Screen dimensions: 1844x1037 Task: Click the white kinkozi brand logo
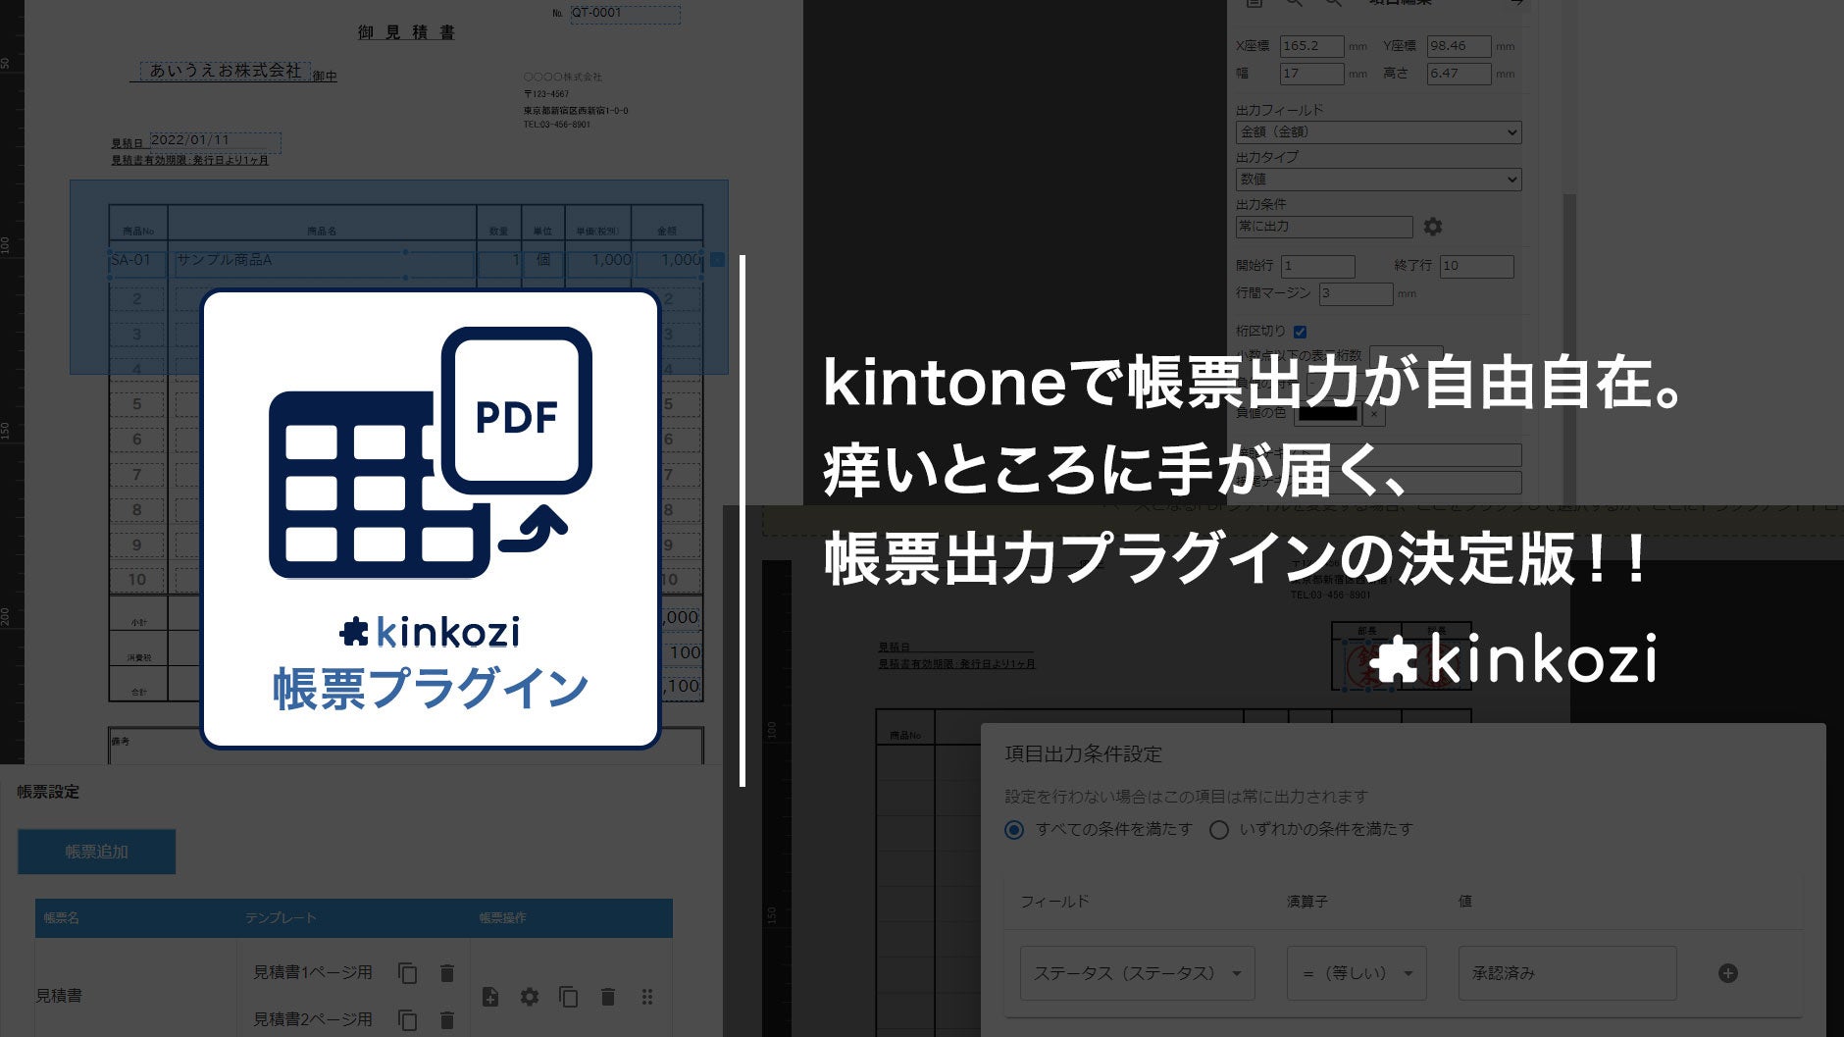click(x=1513, y=657)
